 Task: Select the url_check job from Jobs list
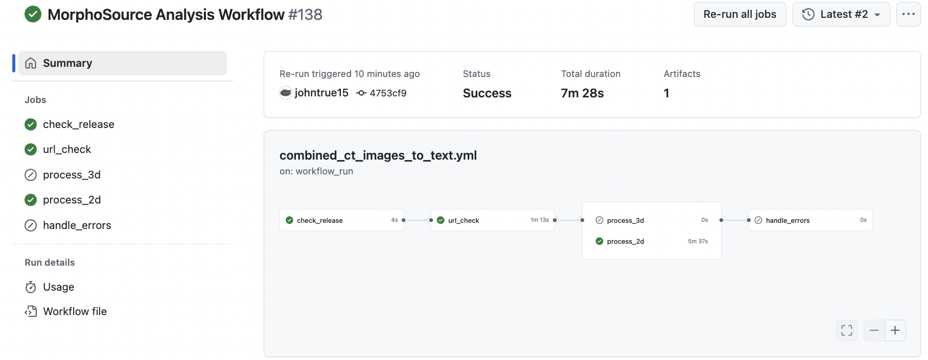click(x=66, y=149)
